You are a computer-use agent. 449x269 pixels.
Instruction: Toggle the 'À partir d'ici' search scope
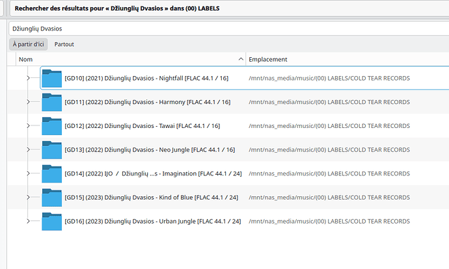click(x=28, y=44)
